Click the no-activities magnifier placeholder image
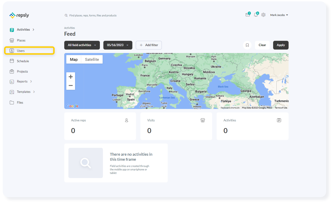This screenshot has width=333, height=204. tap(86, 163)
